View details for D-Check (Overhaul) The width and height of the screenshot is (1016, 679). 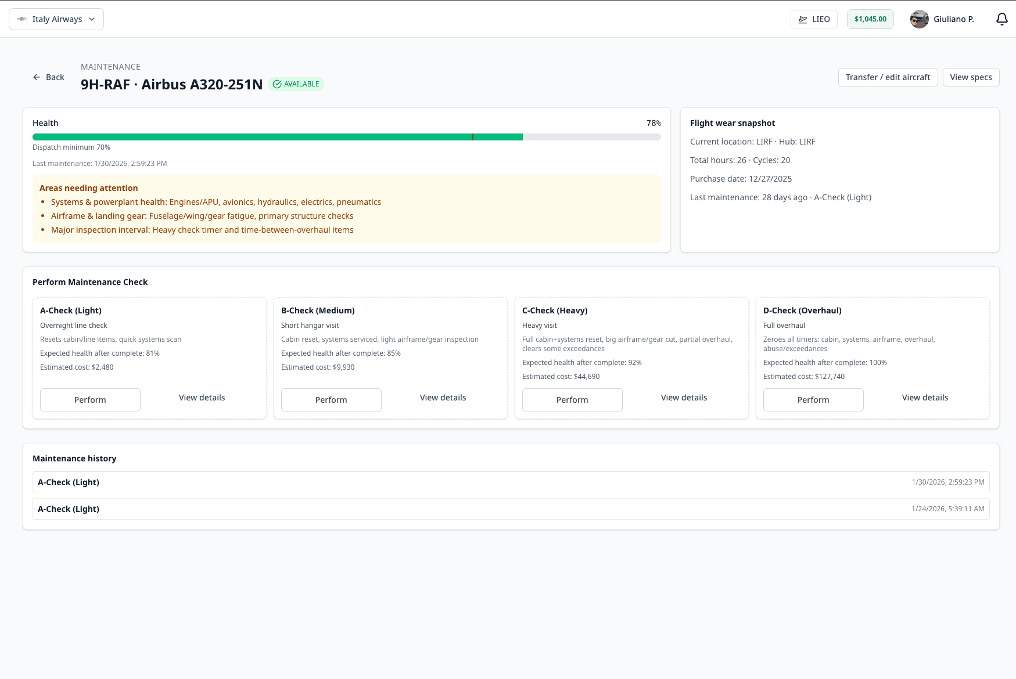click(925, 398)
